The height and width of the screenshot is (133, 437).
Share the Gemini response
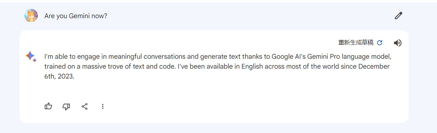point(84,106)
